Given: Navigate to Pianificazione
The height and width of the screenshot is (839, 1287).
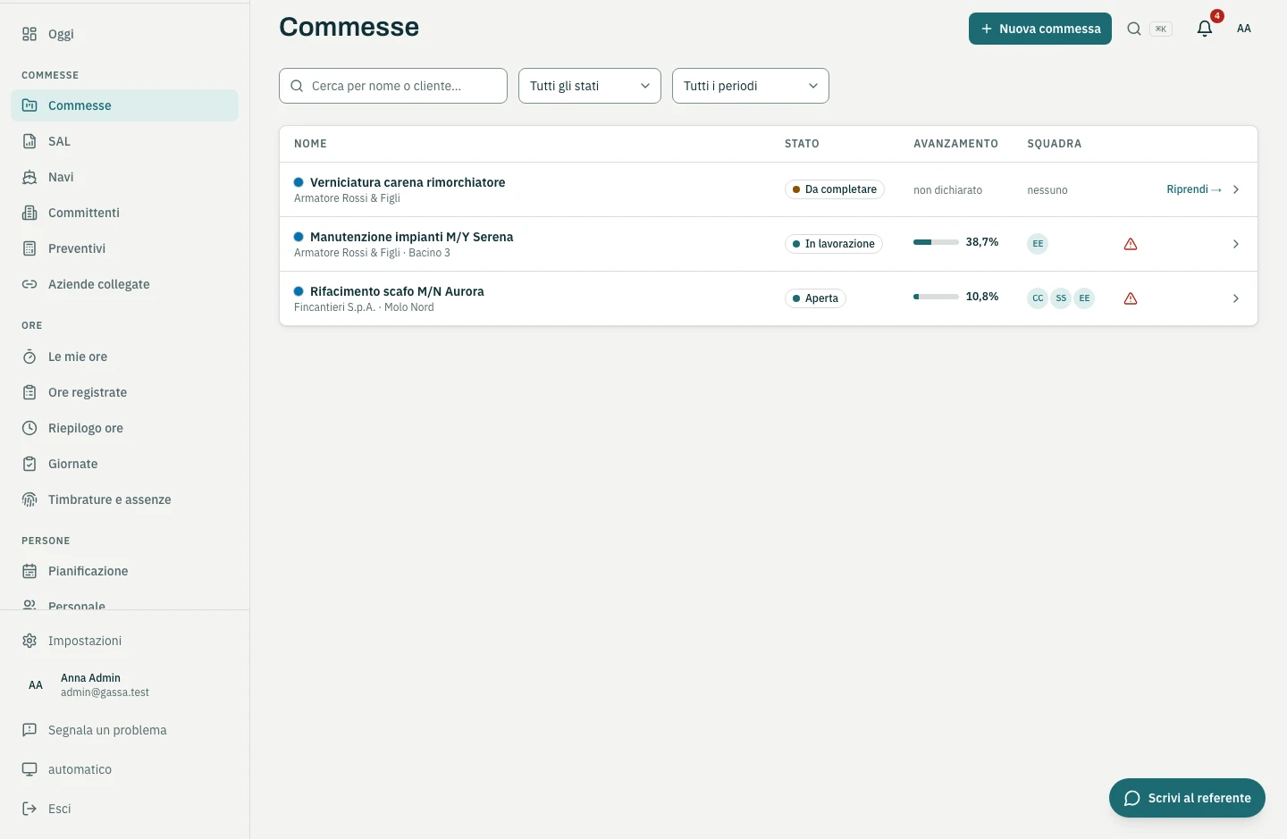Looking at the screenshot, I should [x=125, y=571].
